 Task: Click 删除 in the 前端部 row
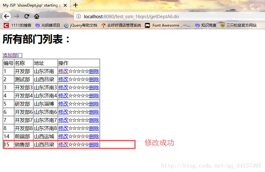click(94, 136)
